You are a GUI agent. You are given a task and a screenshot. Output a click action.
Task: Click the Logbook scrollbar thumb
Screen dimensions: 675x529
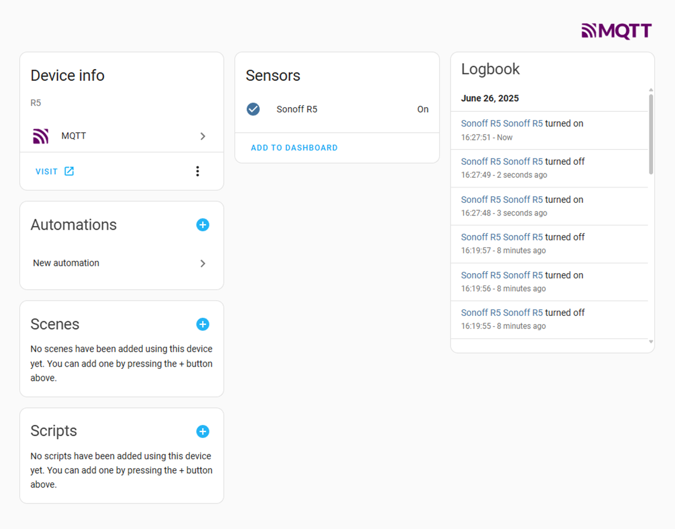coord(651,134)
